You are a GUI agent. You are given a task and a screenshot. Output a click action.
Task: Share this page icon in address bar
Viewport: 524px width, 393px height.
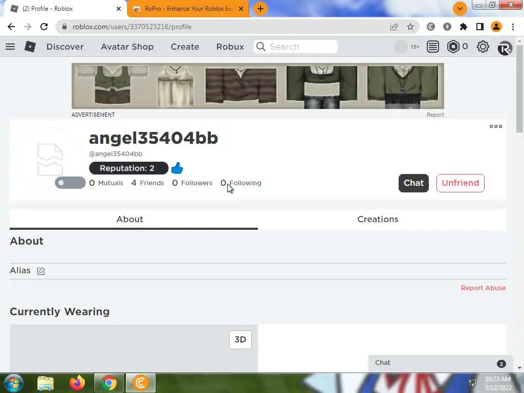tap(394, 27)
